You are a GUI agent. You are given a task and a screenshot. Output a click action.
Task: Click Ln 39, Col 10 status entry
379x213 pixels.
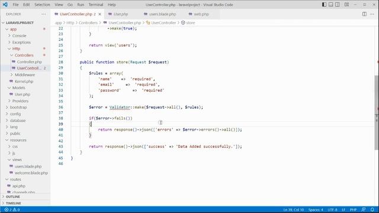(x=294, y=209)
